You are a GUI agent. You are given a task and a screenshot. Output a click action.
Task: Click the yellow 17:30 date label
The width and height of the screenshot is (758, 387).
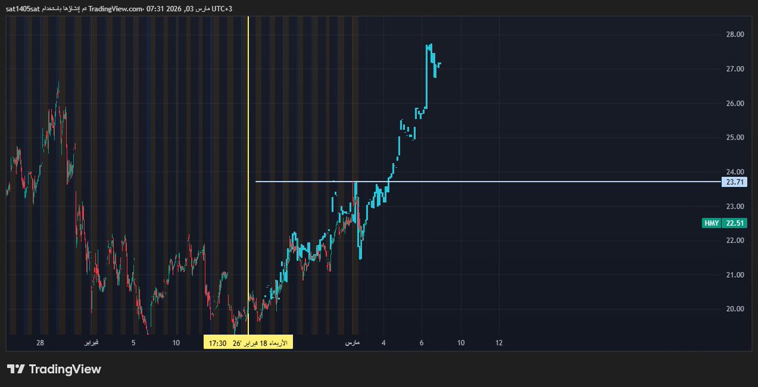[248, 343]
